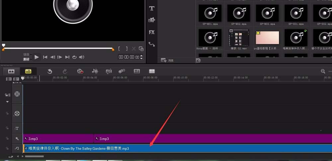Select the SP-S01.mpa audio thumbnail

296,13
